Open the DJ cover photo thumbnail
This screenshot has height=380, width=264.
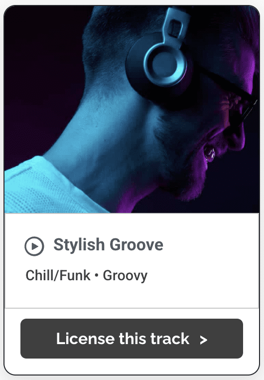tap(132, 109)
